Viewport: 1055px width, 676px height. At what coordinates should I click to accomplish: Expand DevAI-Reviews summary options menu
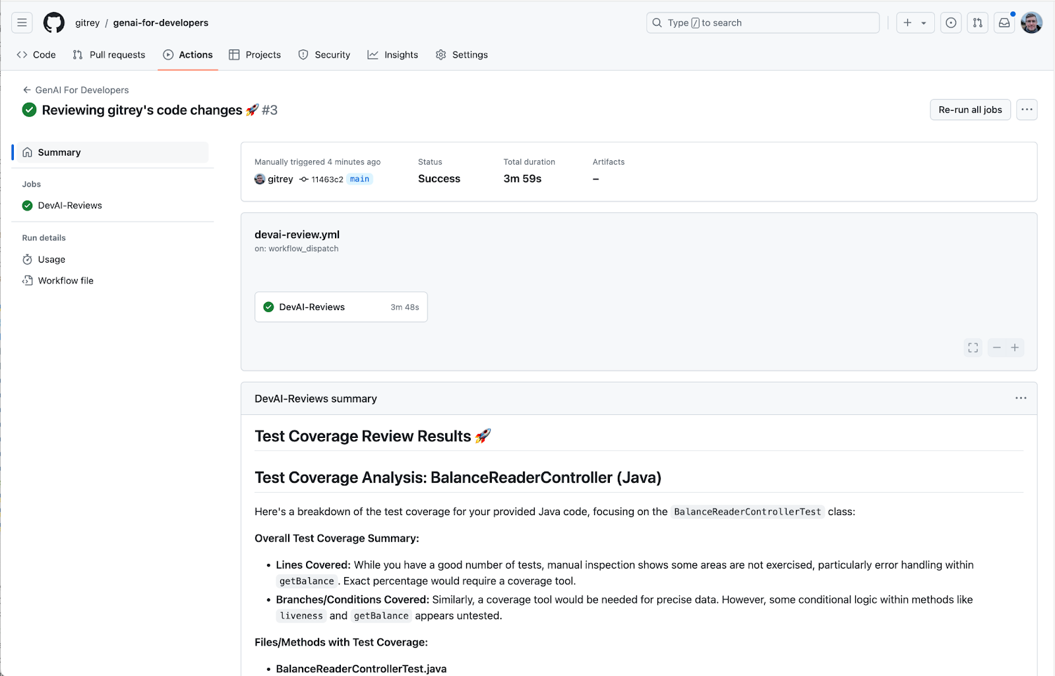click(x=1021, y=398)
